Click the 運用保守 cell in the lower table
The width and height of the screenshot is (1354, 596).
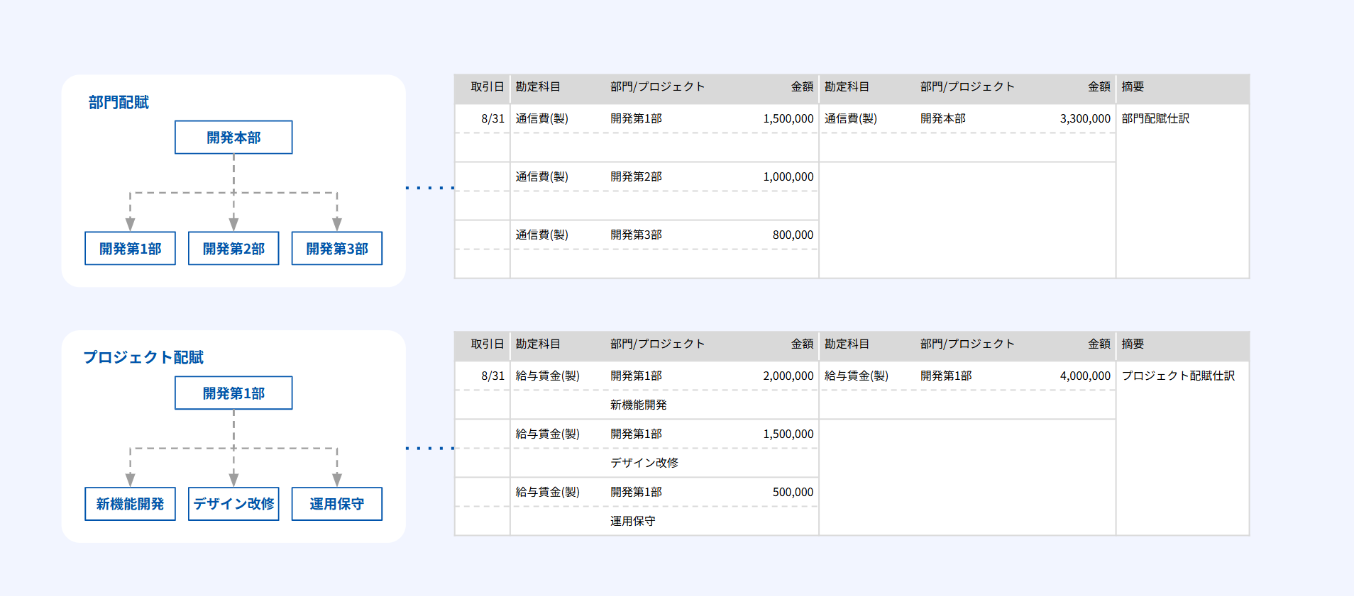point(633,522)
